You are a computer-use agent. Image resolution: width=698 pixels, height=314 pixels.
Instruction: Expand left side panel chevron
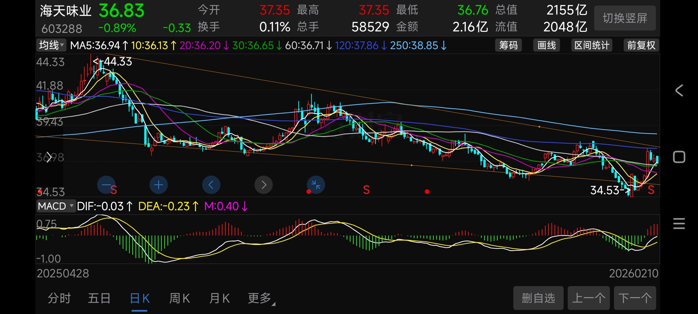coord(49,157)
